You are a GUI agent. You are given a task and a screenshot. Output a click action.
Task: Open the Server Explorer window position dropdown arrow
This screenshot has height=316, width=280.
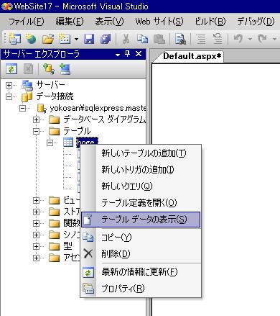(x=118, y=55)
